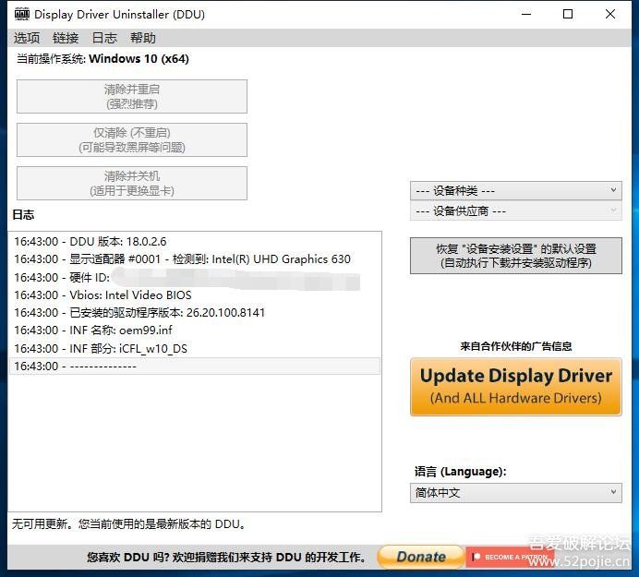Click the Become a Patron button

click(x=511, y=557)
